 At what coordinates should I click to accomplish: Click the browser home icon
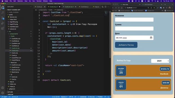point(122,8)
